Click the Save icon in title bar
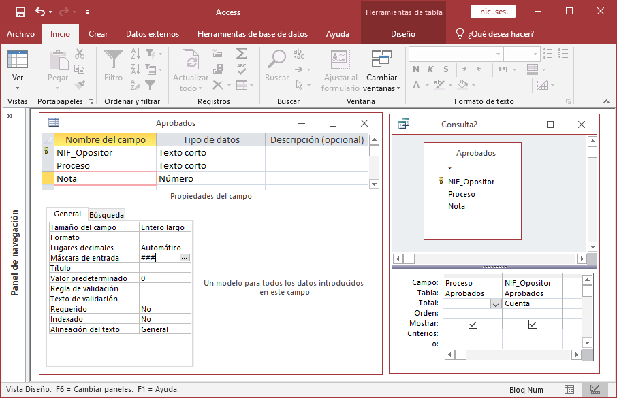The width and height of the screenshot is (617, 398). click(20, 12)
